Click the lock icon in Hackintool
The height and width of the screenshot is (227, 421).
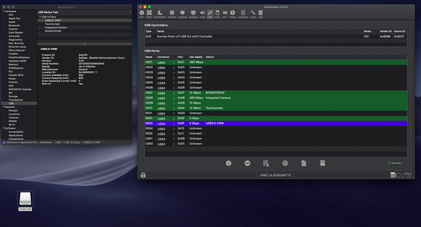tap(143, 175)
